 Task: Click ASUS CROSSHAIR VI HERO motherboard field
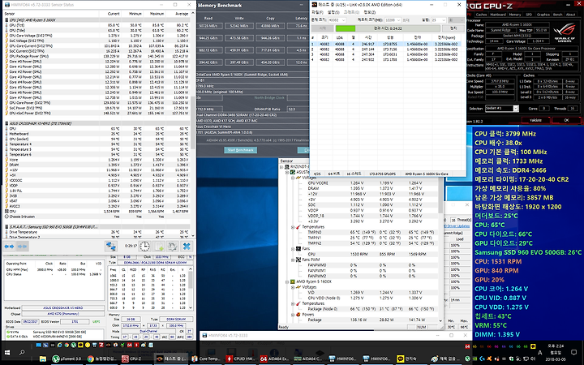62,308
